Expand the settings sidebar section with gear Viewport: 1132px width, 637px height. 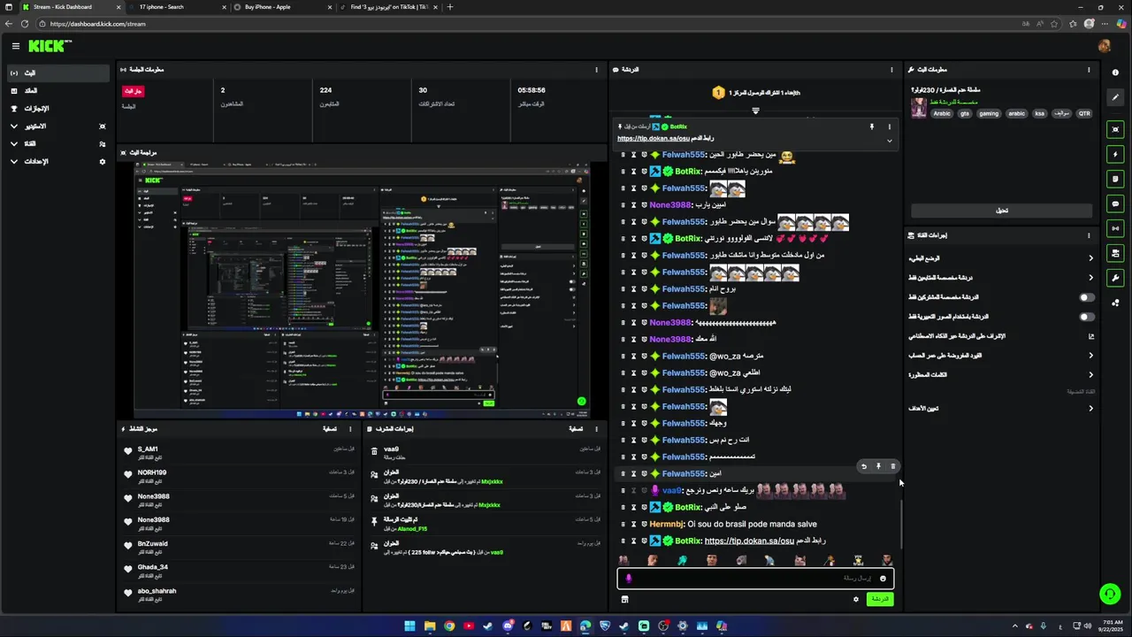coord(57,162)
